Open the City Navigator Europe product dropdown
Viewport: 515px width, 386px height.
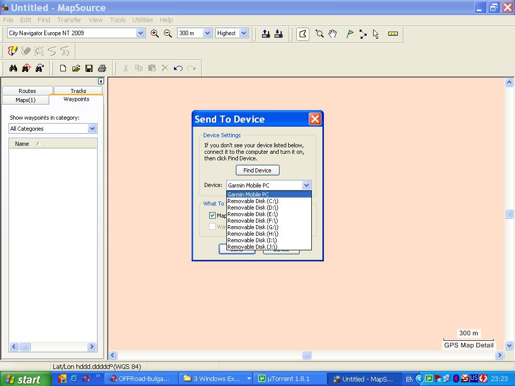point(140,33)
